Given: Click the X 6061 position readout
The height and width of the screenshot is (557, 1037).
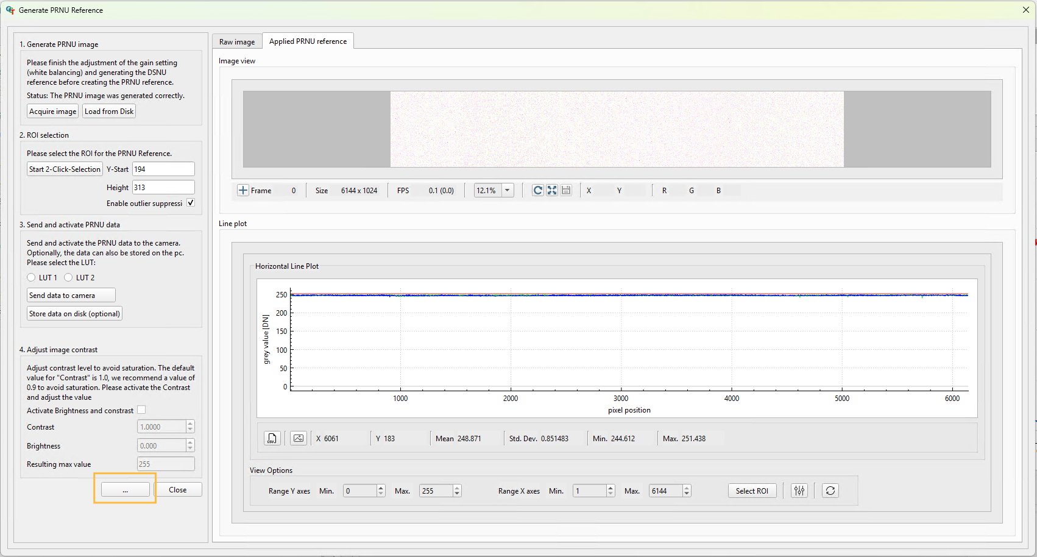Looking at the screenshot, I should point(327,438).
